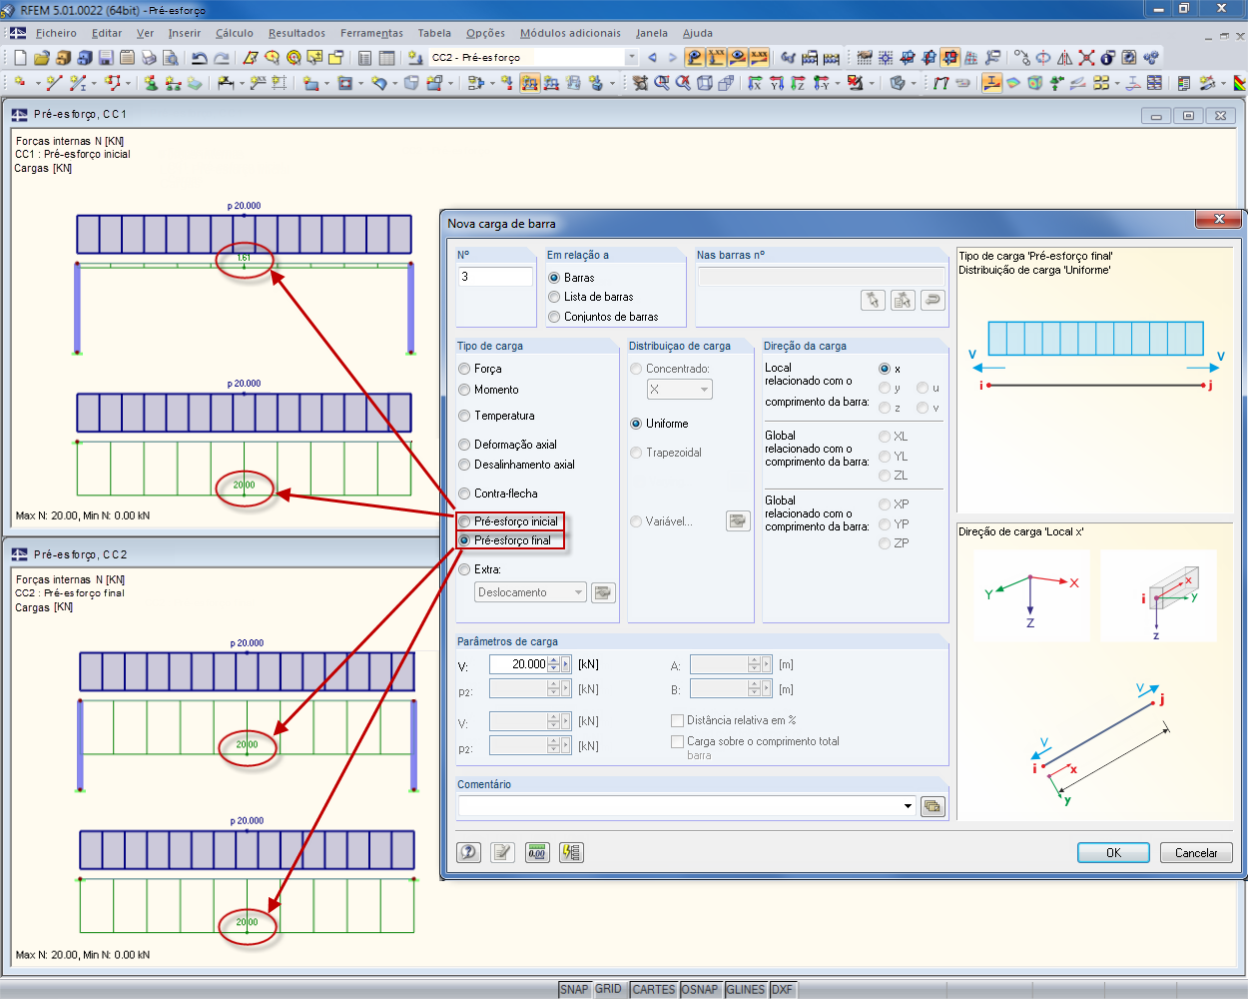The height and width of the screenshot is (999, 1248).
Task: Expand the Comentário dropdown list
Action: click(x=908, y=806)
